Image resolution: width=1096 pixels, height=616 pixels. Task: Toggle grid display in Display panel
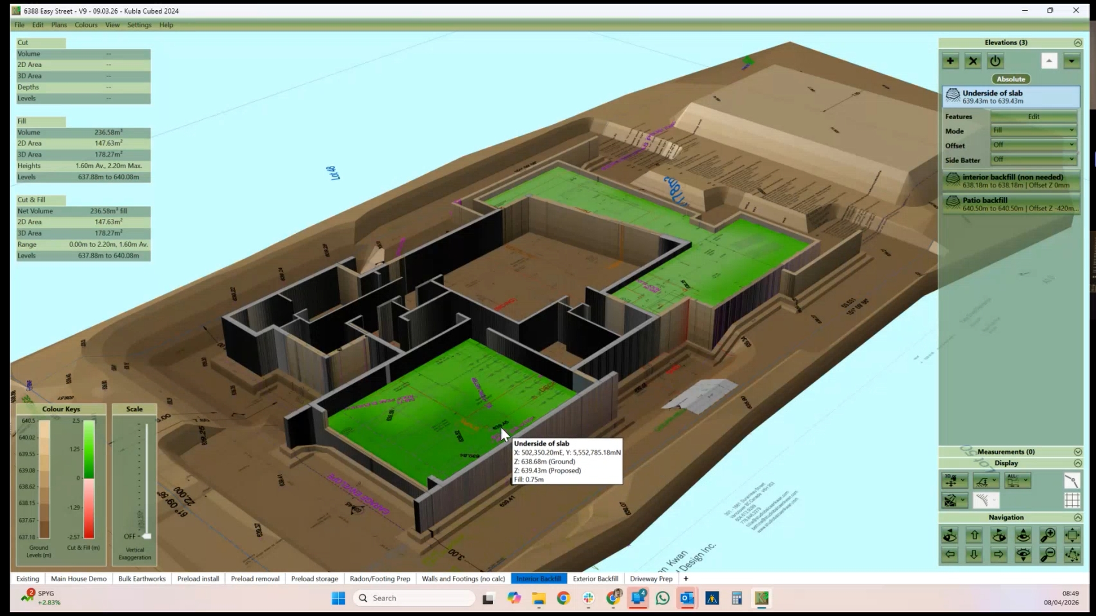[1072, 500]
